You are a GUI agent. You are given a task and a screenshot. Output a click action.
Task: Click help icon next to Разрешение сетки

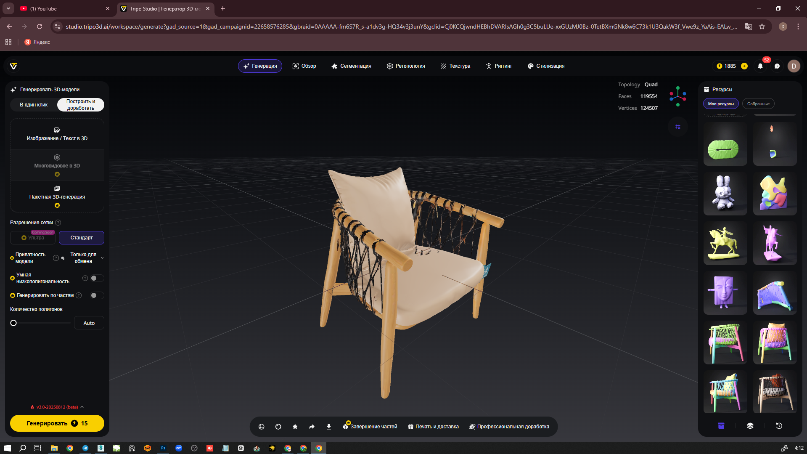58,223
